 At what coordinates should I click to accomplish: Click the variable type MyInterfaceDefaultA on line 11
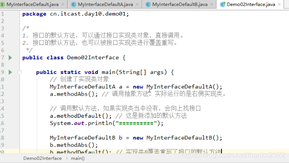coord(82,87)
